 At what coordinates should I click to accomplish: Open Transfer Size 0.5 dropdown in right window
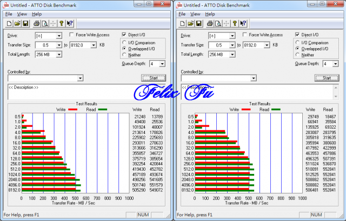(x=232, y=45)
